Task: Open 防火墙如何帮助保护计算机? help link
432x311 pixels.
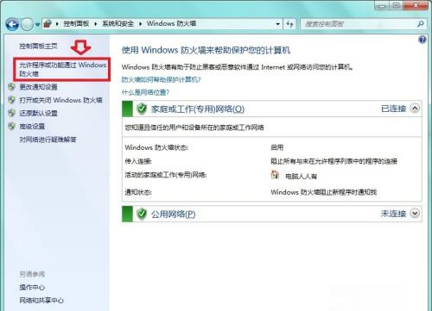Action: 161,79
